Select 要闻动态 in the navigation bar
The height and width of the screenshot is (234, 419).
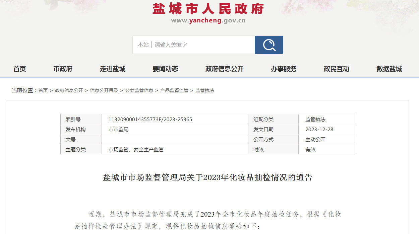click(165, 69)
